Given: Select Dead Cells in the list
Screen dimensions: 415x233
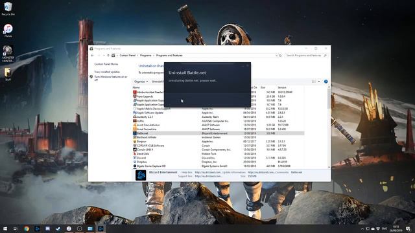Looking at the screenshot, I should (219, 154).
